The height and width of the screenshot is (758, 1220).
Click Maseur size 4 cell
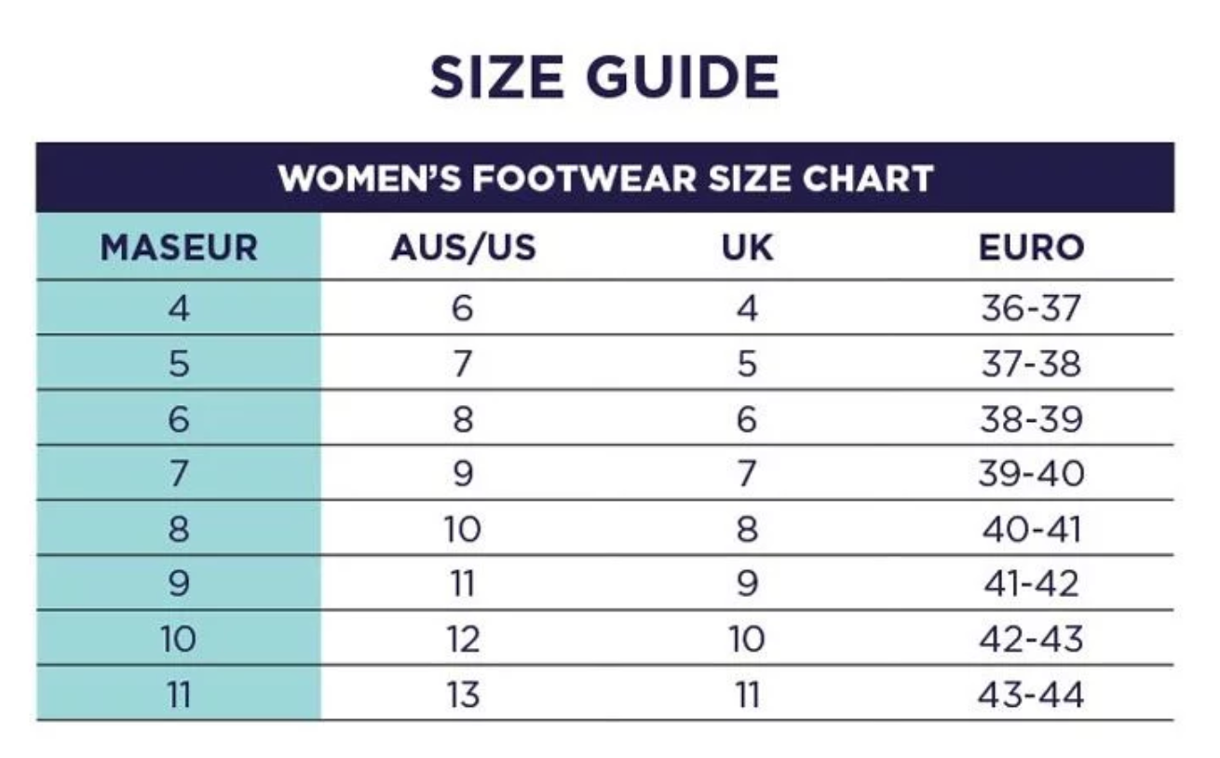pyautogui.click(x=179, y=308)
